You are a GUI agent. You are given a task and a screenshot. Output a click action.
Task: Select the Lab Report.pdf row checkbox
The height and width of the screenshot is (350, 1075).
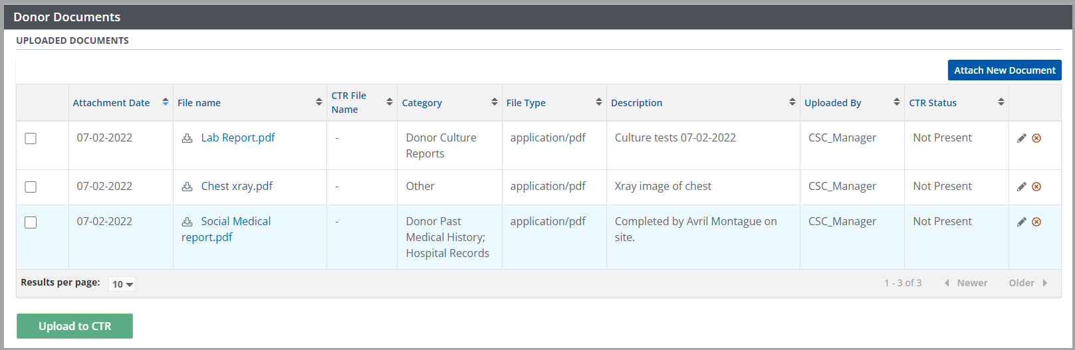click(31, 138)
